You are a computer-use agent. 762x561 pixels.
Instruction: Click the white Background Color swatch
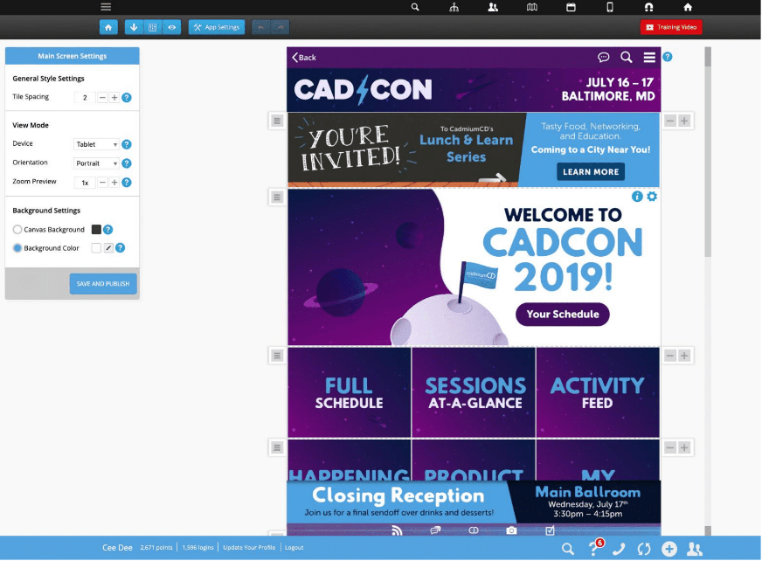(x=96, y=248)
